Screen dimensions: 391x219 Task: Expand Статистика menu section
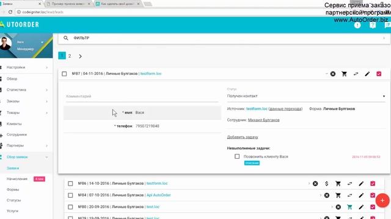point(46,90)
